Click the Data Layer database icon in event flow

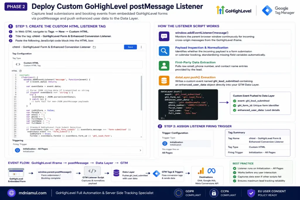point(116,173)
